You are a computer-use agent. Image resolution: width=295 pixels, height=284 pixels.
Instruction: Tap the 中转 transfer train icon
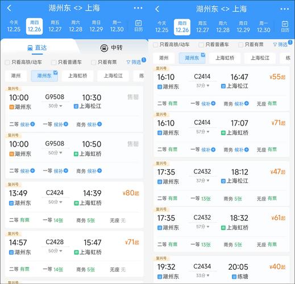104,48
